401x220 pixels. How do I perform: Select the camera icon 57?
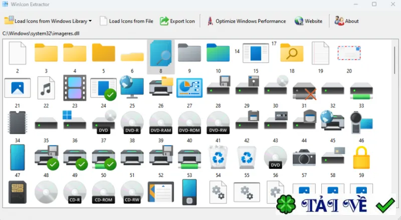[304, 157]
